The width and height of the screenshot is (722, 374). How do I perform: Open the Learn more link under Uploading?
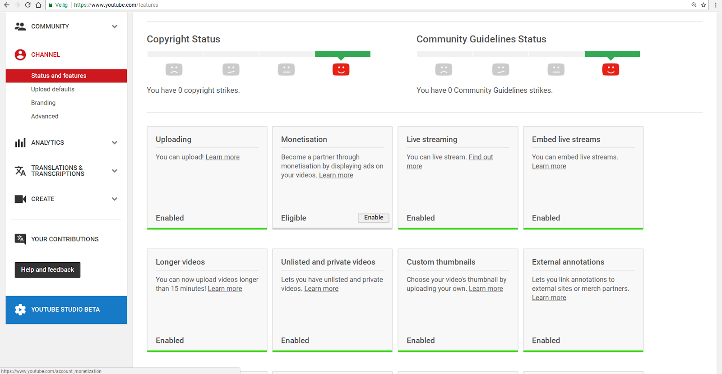pyautogui.click(x=222, y=157)
